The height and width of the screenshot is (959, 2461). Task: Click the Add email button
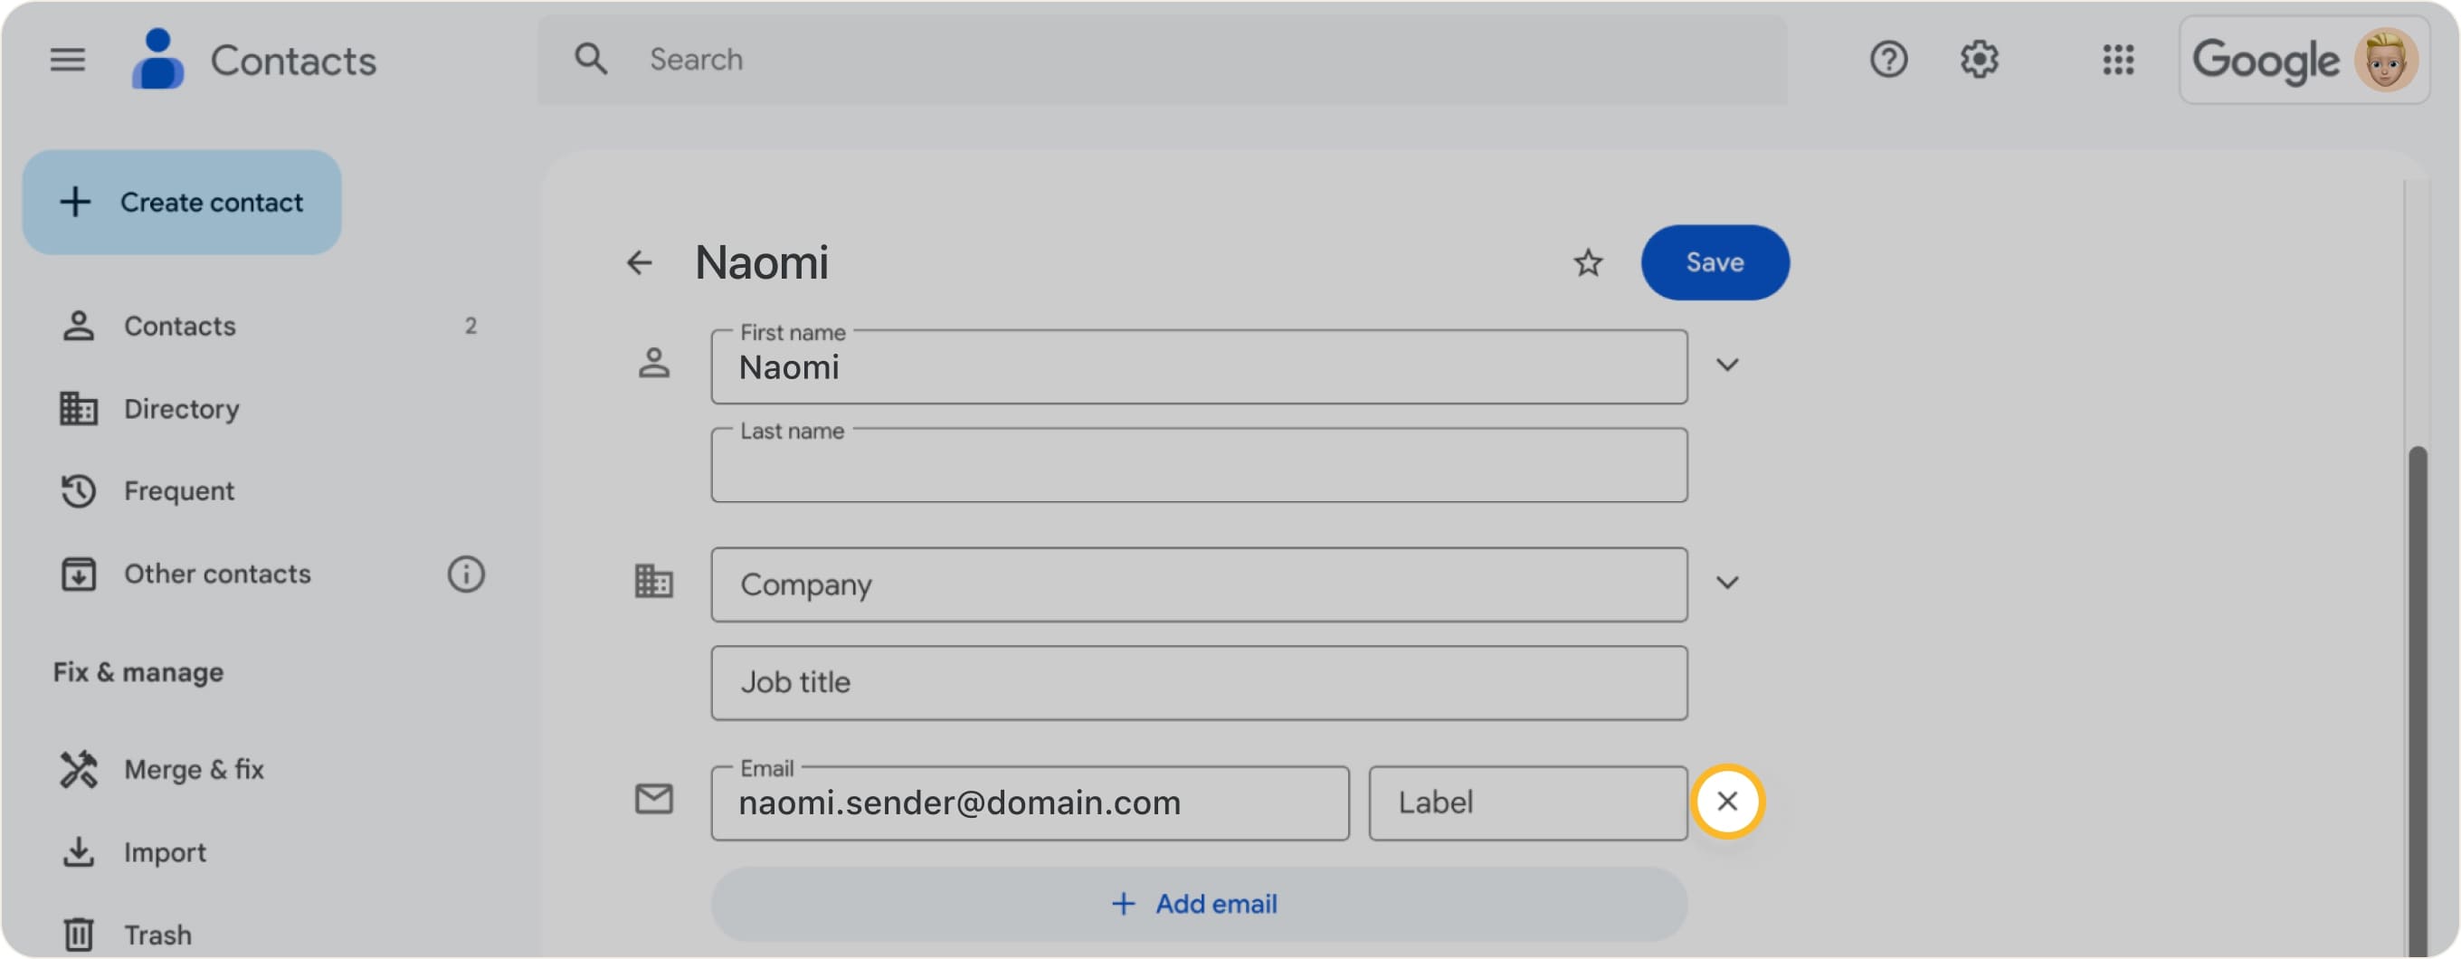pyautogui.click(x=1198, y=904)
